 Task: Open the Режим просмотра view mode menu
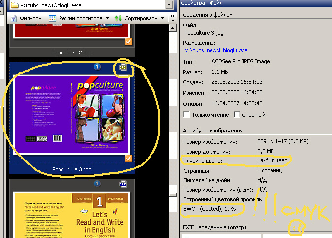(81, 18)
